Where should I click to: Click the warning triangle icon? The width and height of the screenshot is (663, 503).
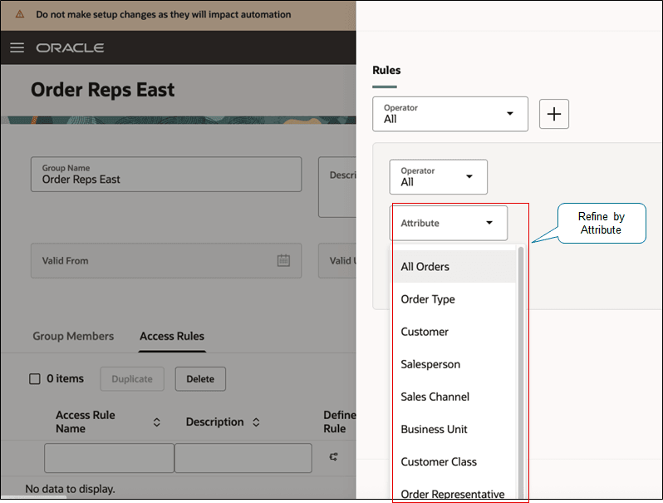pos(19,14)
